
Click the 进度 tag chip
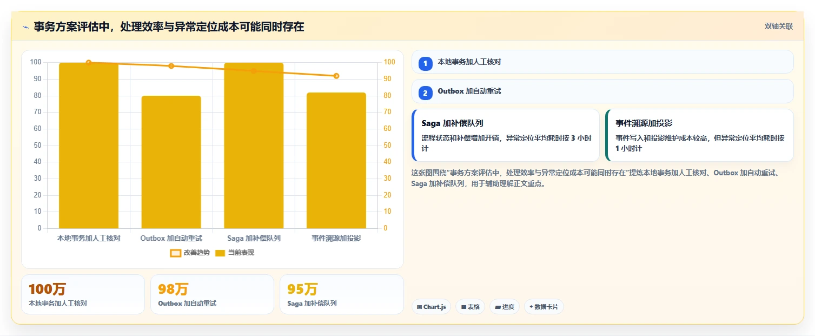tap(504, 307)
